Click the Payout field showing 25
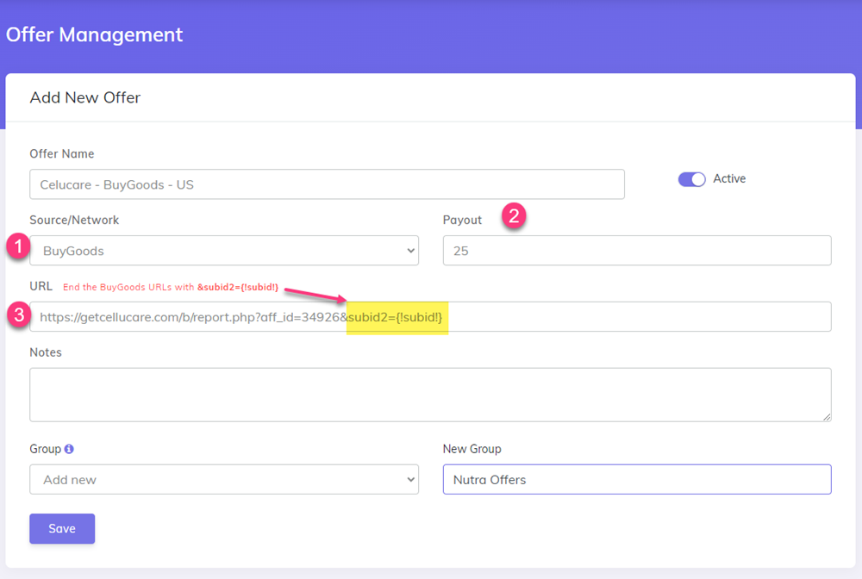862x579 pixels. [636, 250]
